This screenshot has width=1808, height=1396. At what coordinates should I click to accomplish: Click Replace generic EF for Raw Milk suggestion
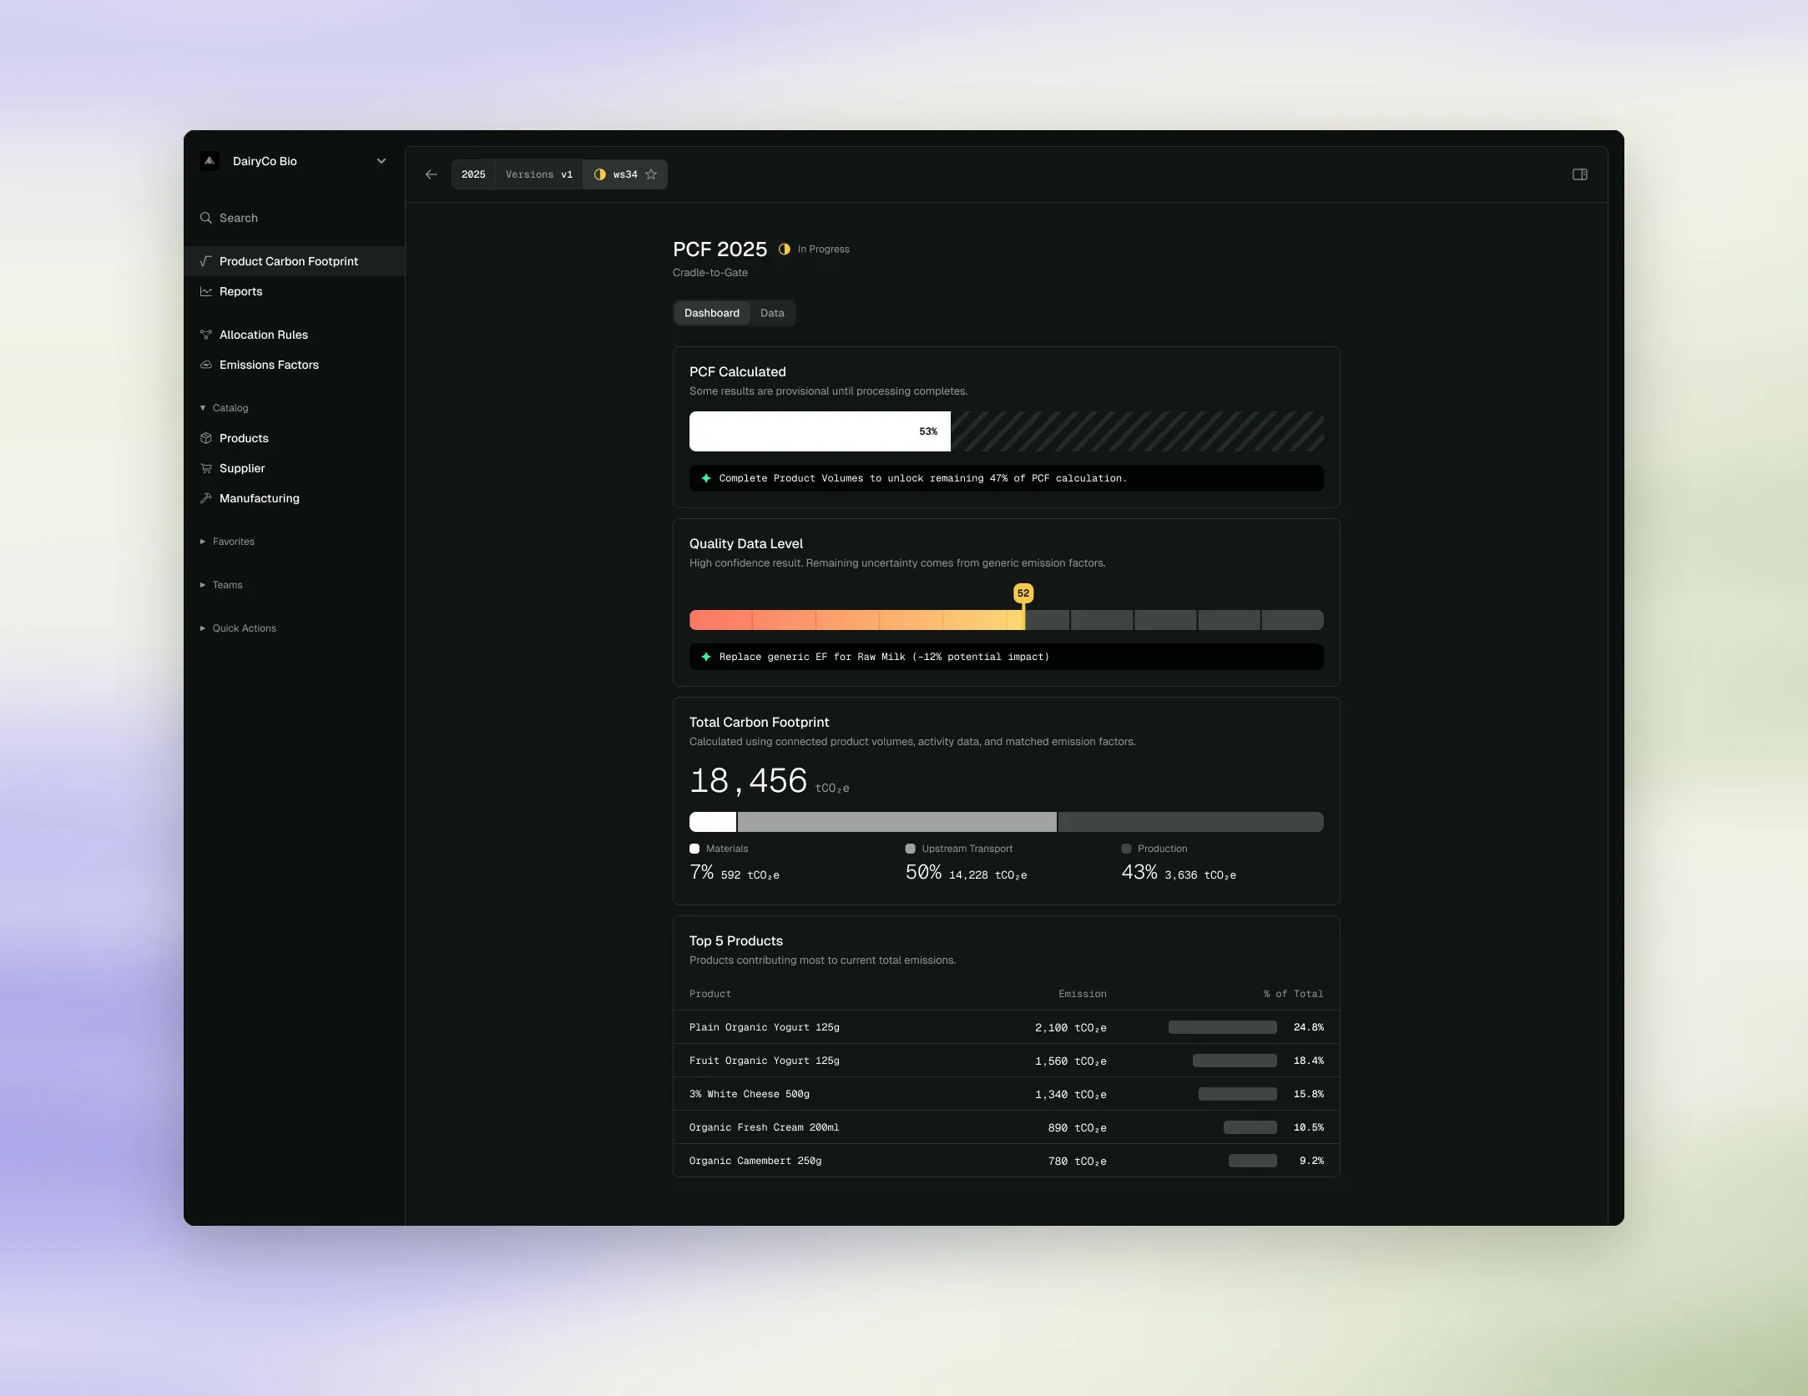pyautogui.click(x=1007, y=657)
